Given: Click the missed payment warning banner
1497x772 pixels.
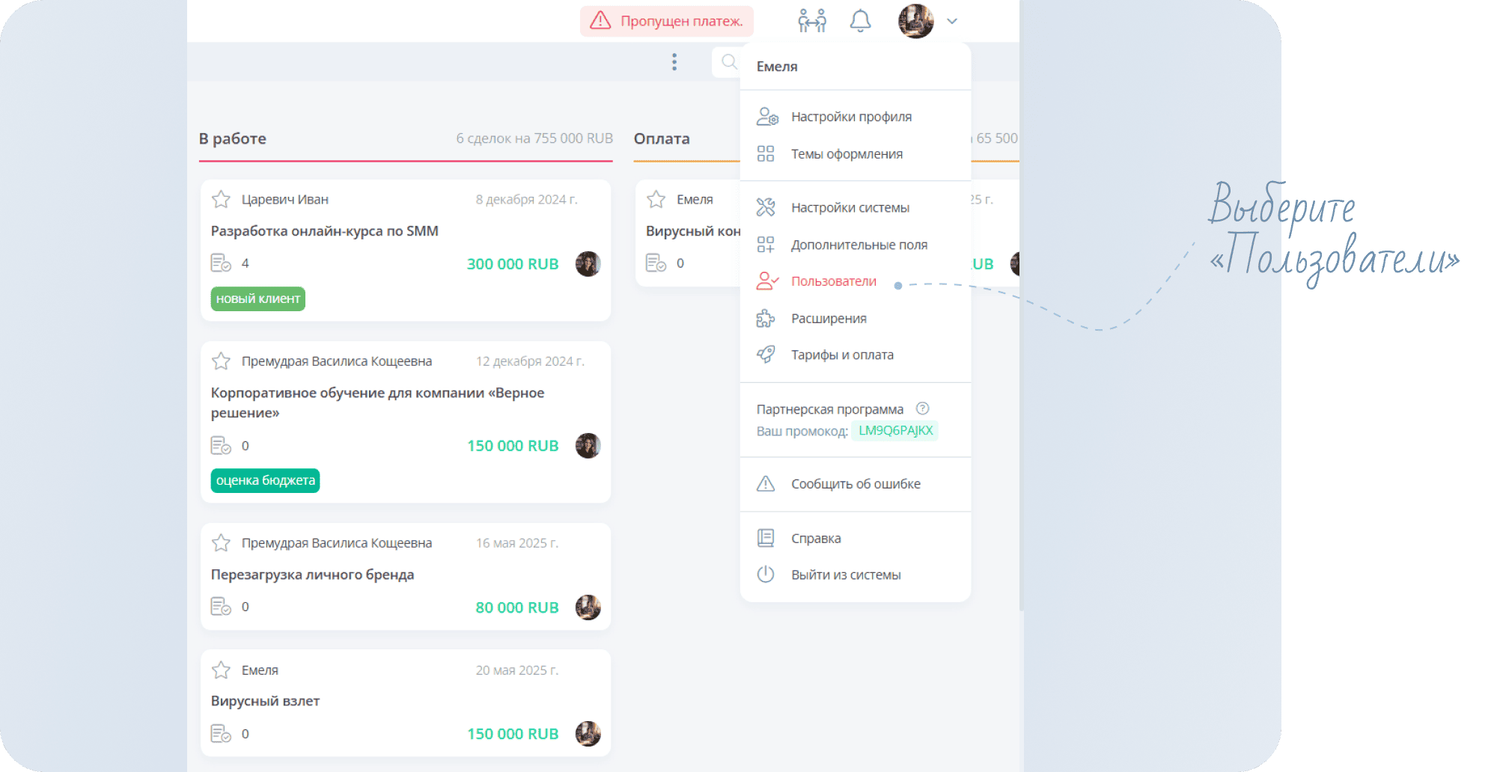Looking at the screenshot, I should click(x=667, y=21).
